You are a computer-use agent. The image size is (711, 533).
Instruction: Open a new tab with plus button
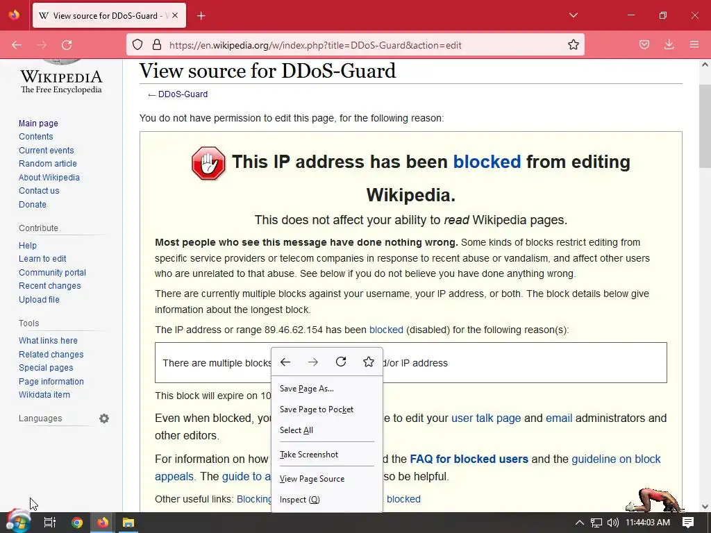click(x=201, y=16)
